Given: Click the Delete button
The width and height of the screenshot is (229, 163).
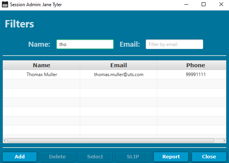Looking at the screenshot, I should click(57, 157).
